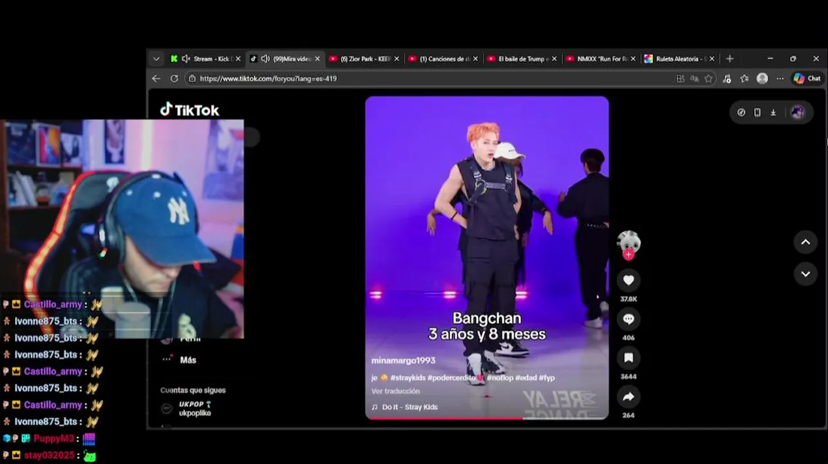
Task: Open the split screen address bar icon
Action: (x=680, y=79)
